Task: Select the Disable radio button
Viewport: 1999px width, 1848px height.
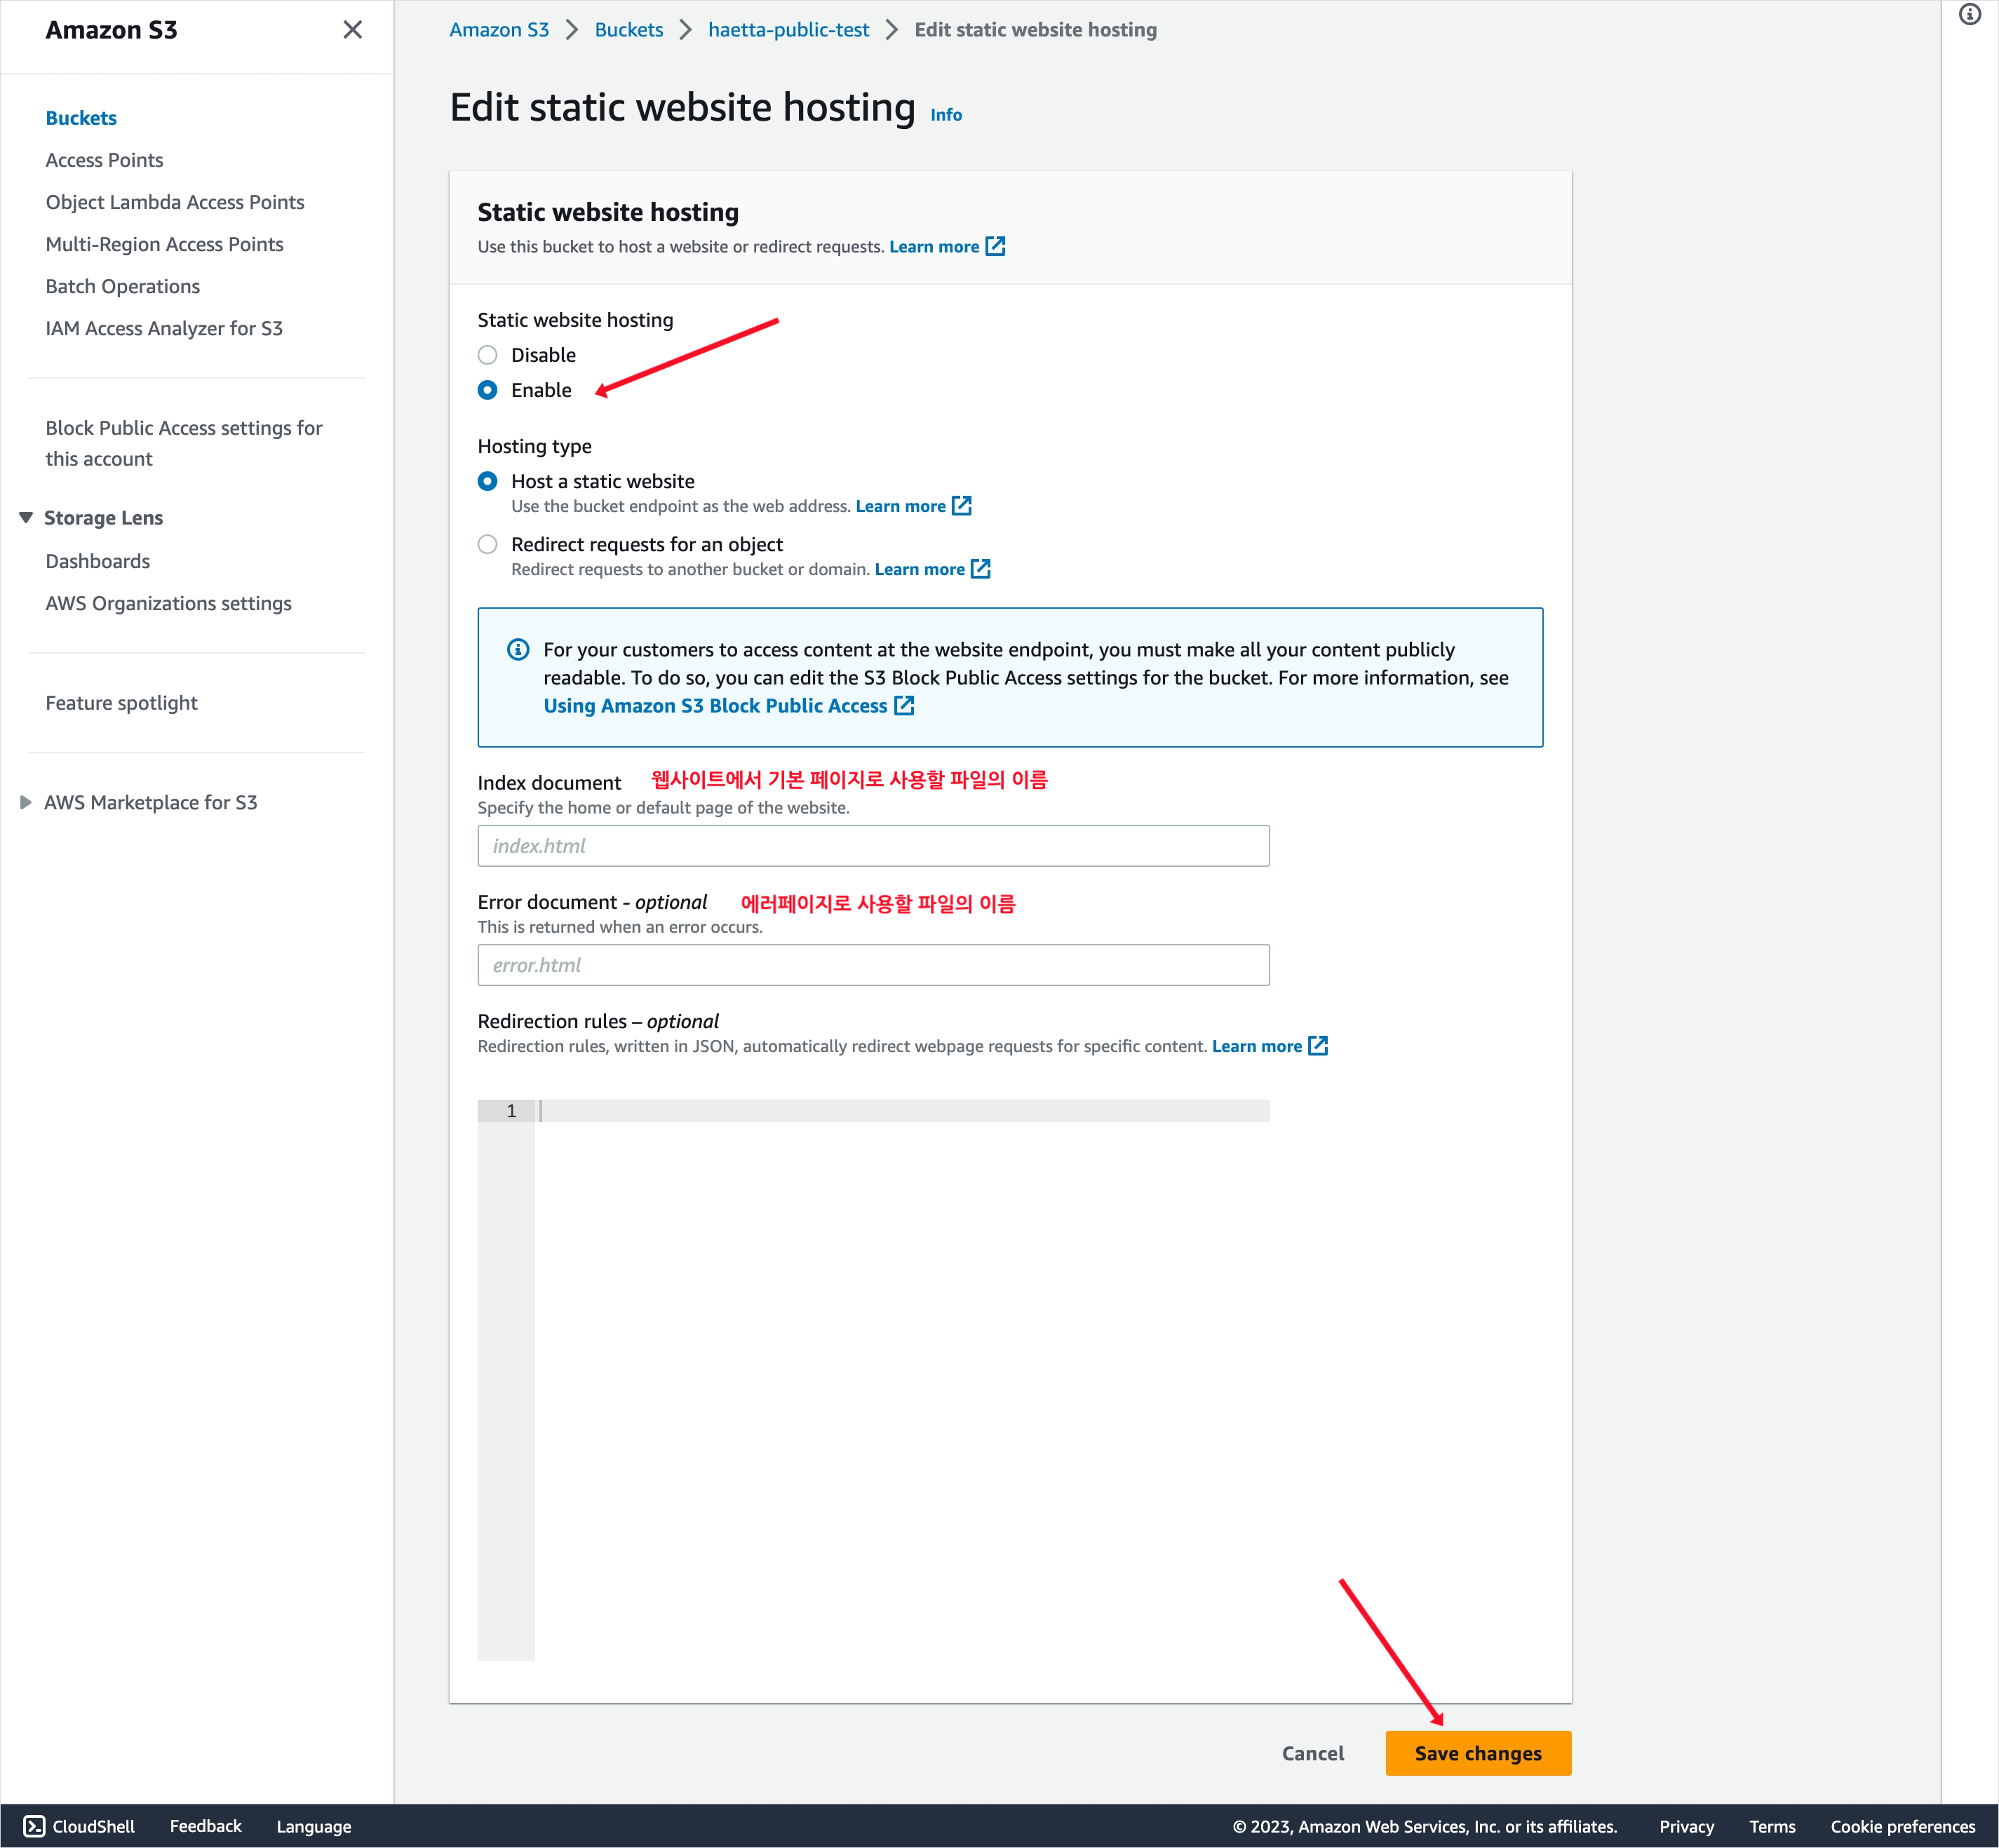Action: point(487,355)
